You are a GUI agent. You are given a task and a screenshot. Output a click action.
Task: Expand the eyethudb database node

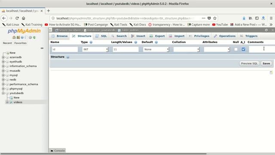(x=3, y=62)
